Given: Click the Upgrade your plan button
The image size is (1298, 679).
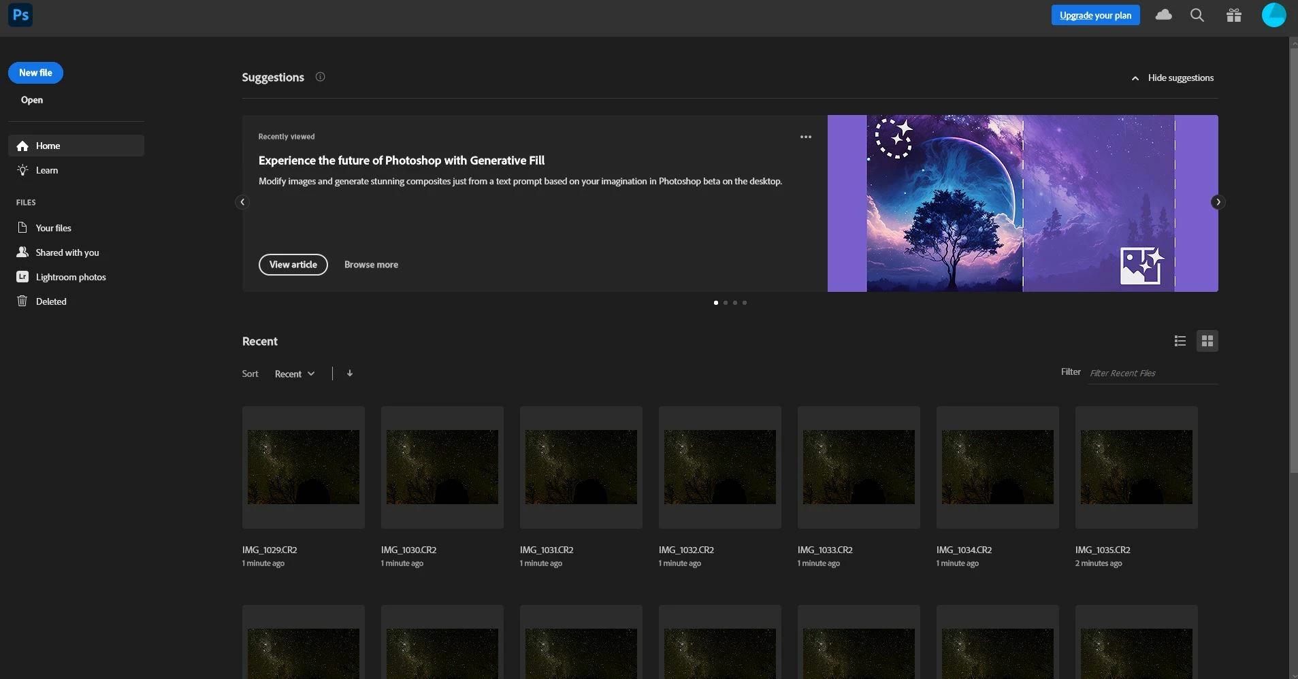Looking at the screenshot, I should click(1095, 15).
